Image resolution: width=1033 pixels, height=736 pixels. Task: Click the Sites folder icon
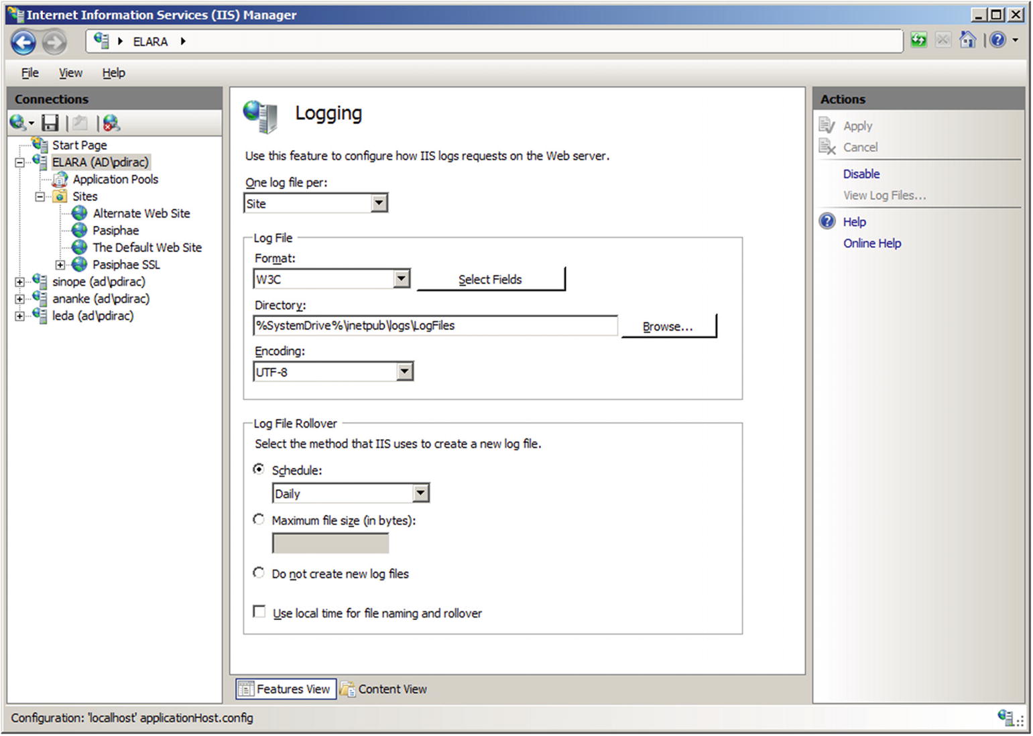coord(60,196)
